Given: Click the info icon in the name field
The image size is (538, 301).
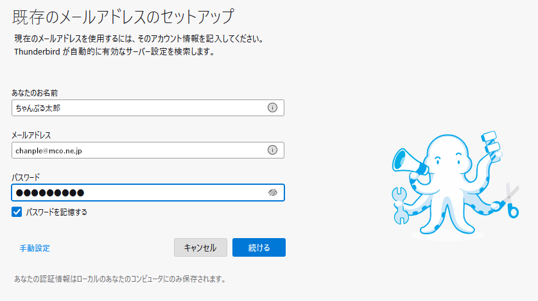Looking at the screenshot, I should click(272, 108).
